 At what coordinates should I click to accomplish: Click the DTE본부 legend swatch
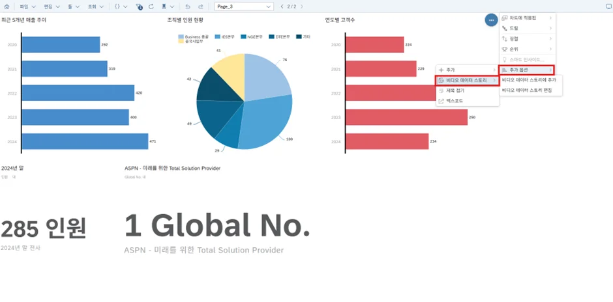[x=271, y=36]
